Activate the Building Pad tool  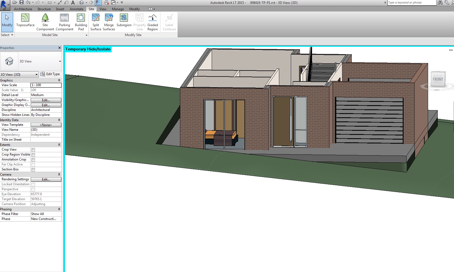(x=81, y=22)
